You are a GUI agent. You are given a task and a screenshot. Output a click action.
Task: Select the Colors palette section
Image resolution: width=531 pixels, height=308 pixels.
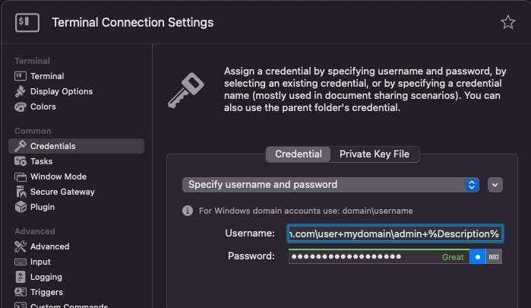pos(43,106)
